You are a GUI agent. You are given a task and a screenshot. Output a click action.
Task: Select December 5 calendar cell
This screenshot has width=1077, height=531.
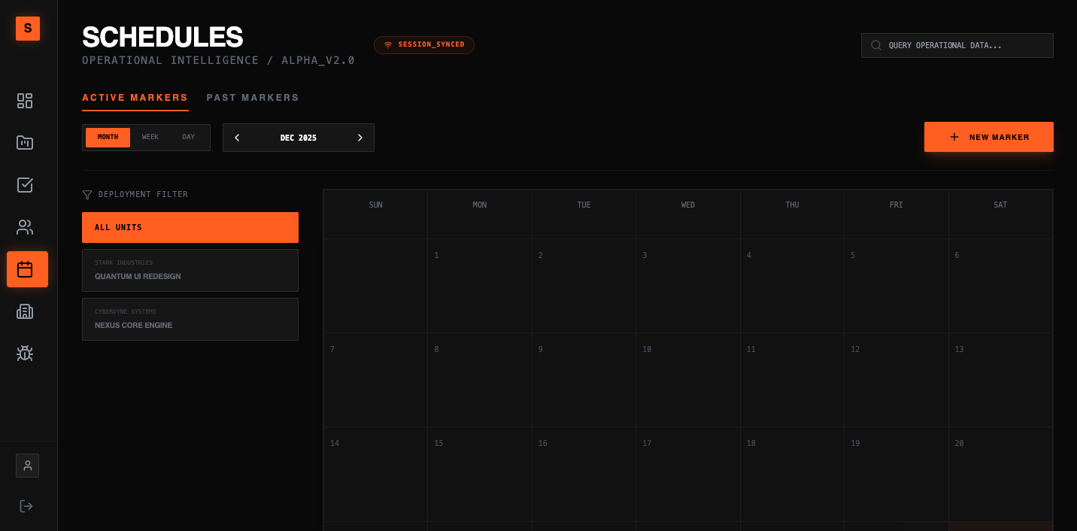point(896,286)
